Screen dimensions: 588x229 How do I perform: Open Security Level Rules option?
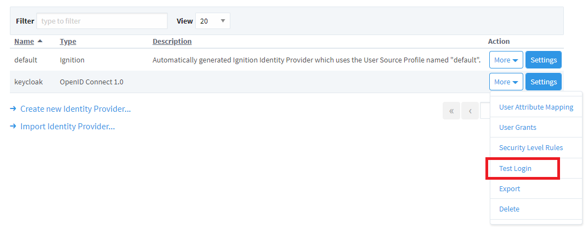(x=530, y=147)
